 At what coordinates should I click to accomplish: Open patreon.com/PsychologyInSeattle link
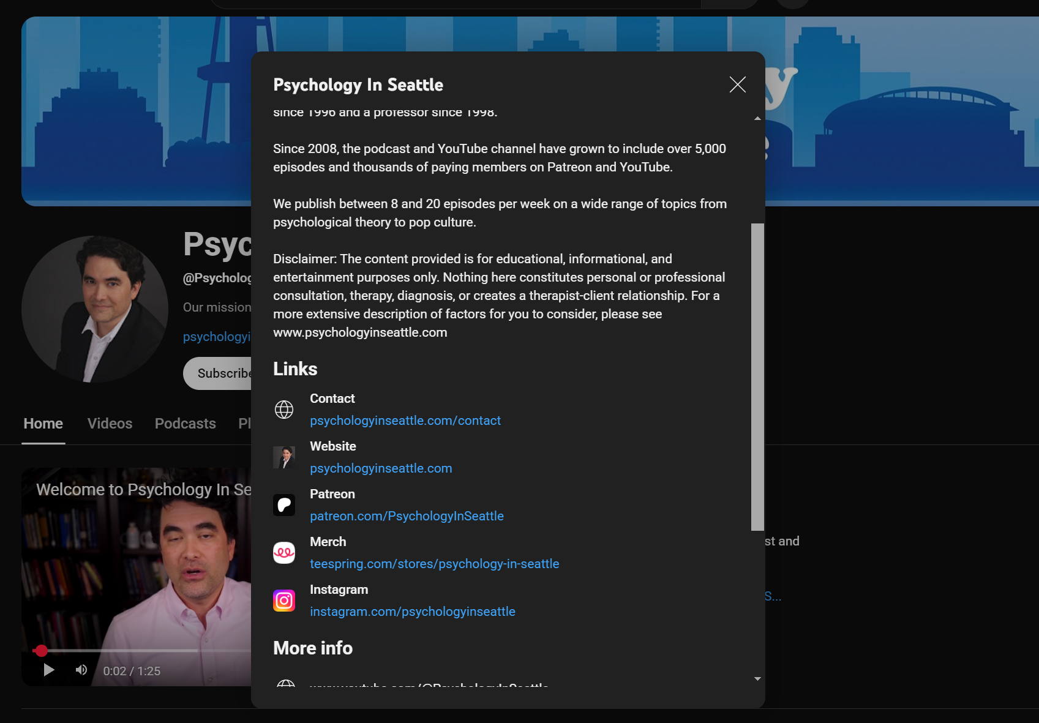click(407, 516)
